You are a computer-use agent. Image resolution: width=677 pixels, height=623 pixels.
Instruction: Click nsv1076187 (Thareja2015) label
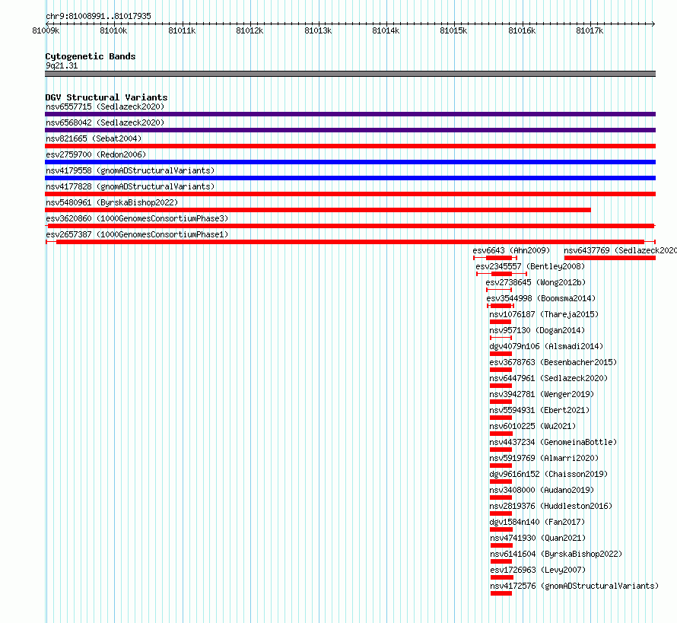point(544,314)
